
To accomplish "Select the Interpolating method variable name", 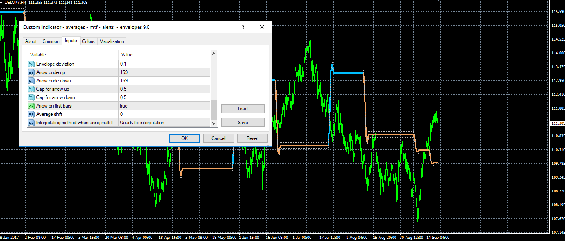I will click(77, 123).
